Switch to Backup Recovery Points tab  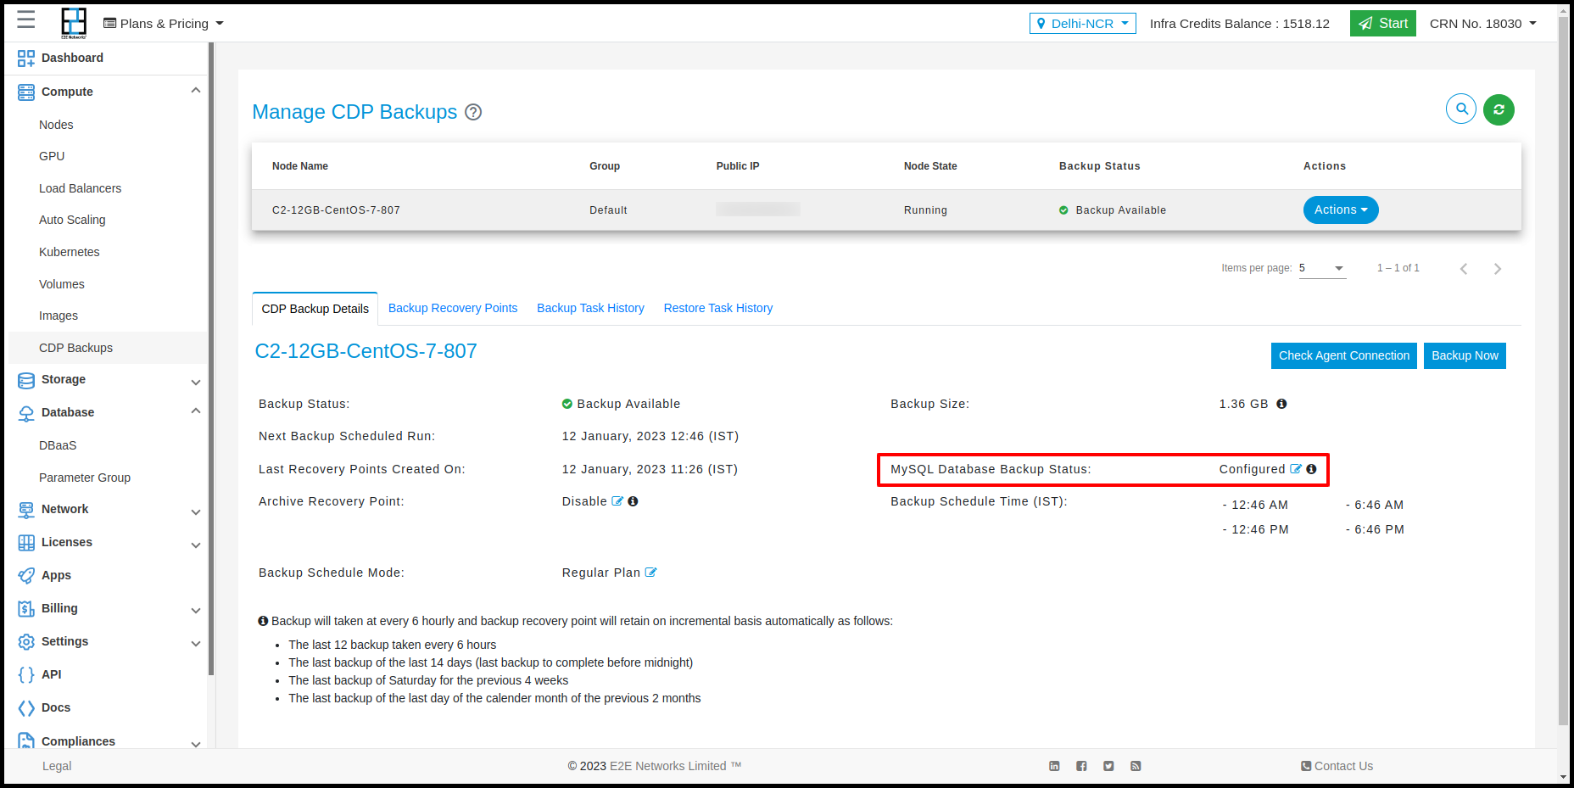pos(453,308)
